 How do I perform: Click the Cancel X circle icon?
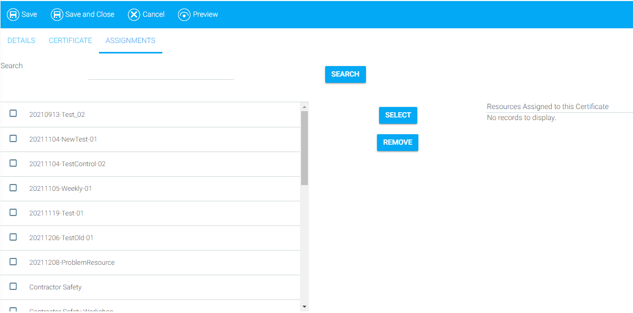134,15
